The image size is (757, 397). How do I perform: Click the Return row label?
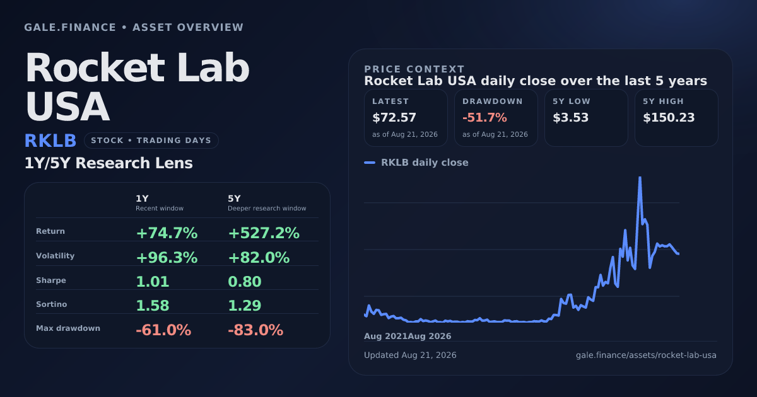click(50, 231)
